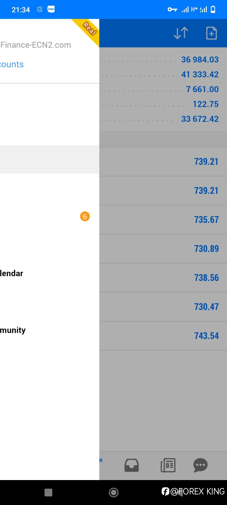Tap the new order document icon
This screenshot has height=505, width=227.
pos(211,33)
